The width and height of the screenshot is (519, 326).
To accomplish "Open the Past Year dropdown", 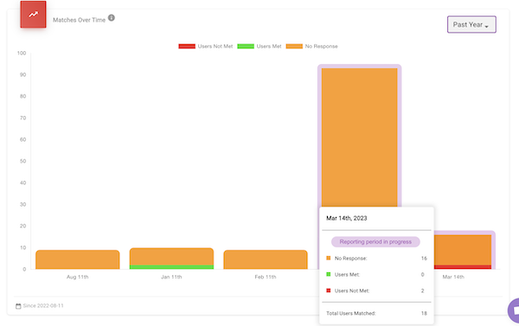I will [471, 24].
